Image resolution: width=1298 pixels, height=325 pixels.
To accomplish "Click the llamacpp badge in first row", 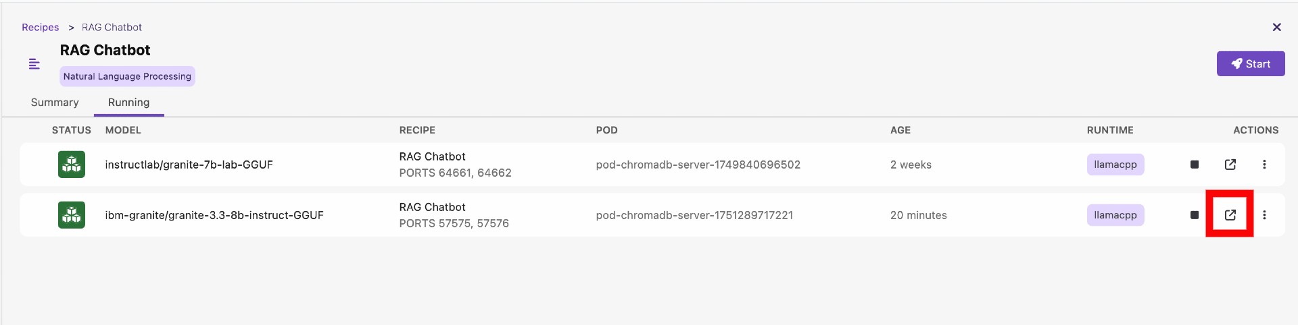I will click(x=1115, y=165).
